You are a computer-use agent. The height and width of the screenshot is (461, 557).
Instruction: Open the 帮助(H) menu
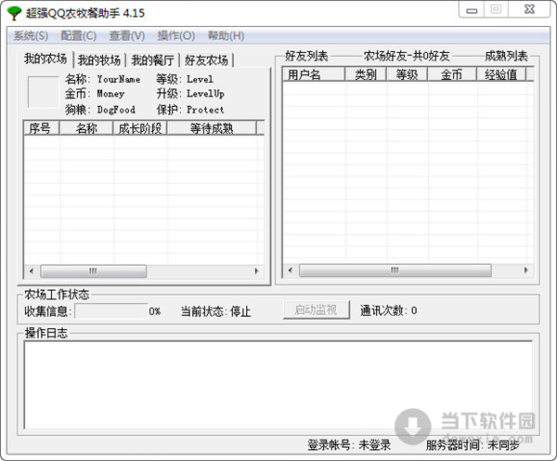tap(226, 36)
